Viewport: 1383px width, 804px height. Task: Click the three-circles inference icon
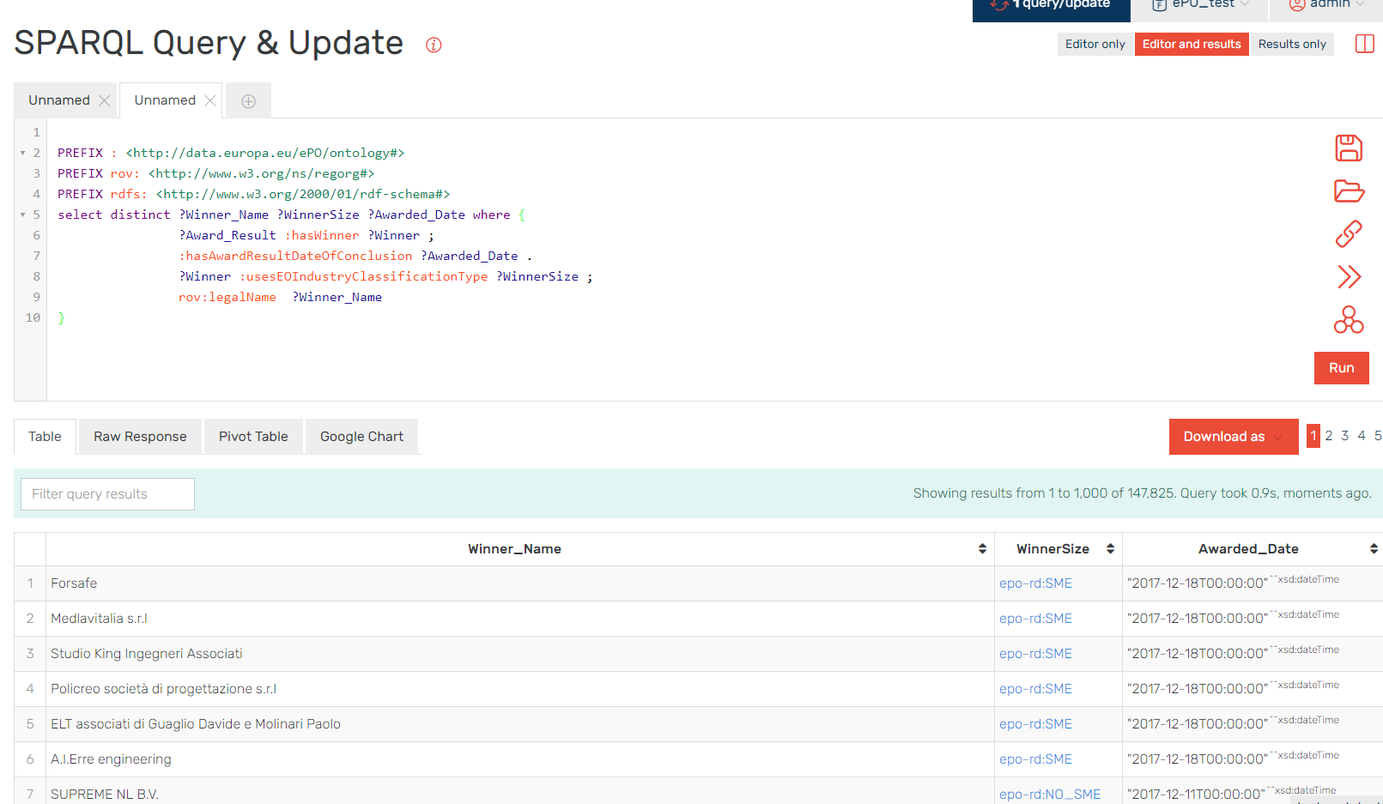coord(1349,320)
